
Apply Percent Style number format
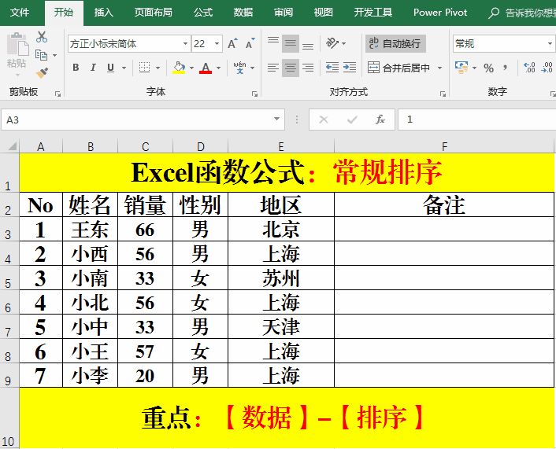pos(488,68)
